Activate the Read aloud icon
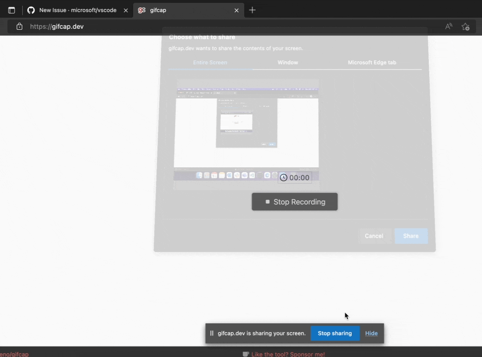Viewport: 482px width, 357px height. pos(449,26)
